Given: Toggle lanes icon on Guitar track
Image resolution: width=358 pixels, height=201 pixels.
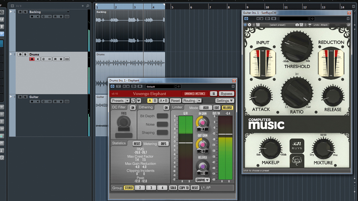Looking at the screenshot, I should [67, 102].
